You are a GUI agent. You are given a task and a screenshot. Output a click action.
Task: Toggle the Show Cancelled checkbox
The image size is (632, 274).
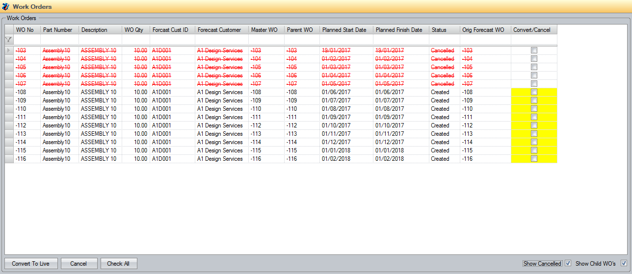tap(568, 263)
